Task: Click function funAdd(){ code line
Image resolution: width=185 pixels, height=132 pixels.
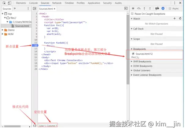Action: tap(56, 43)
